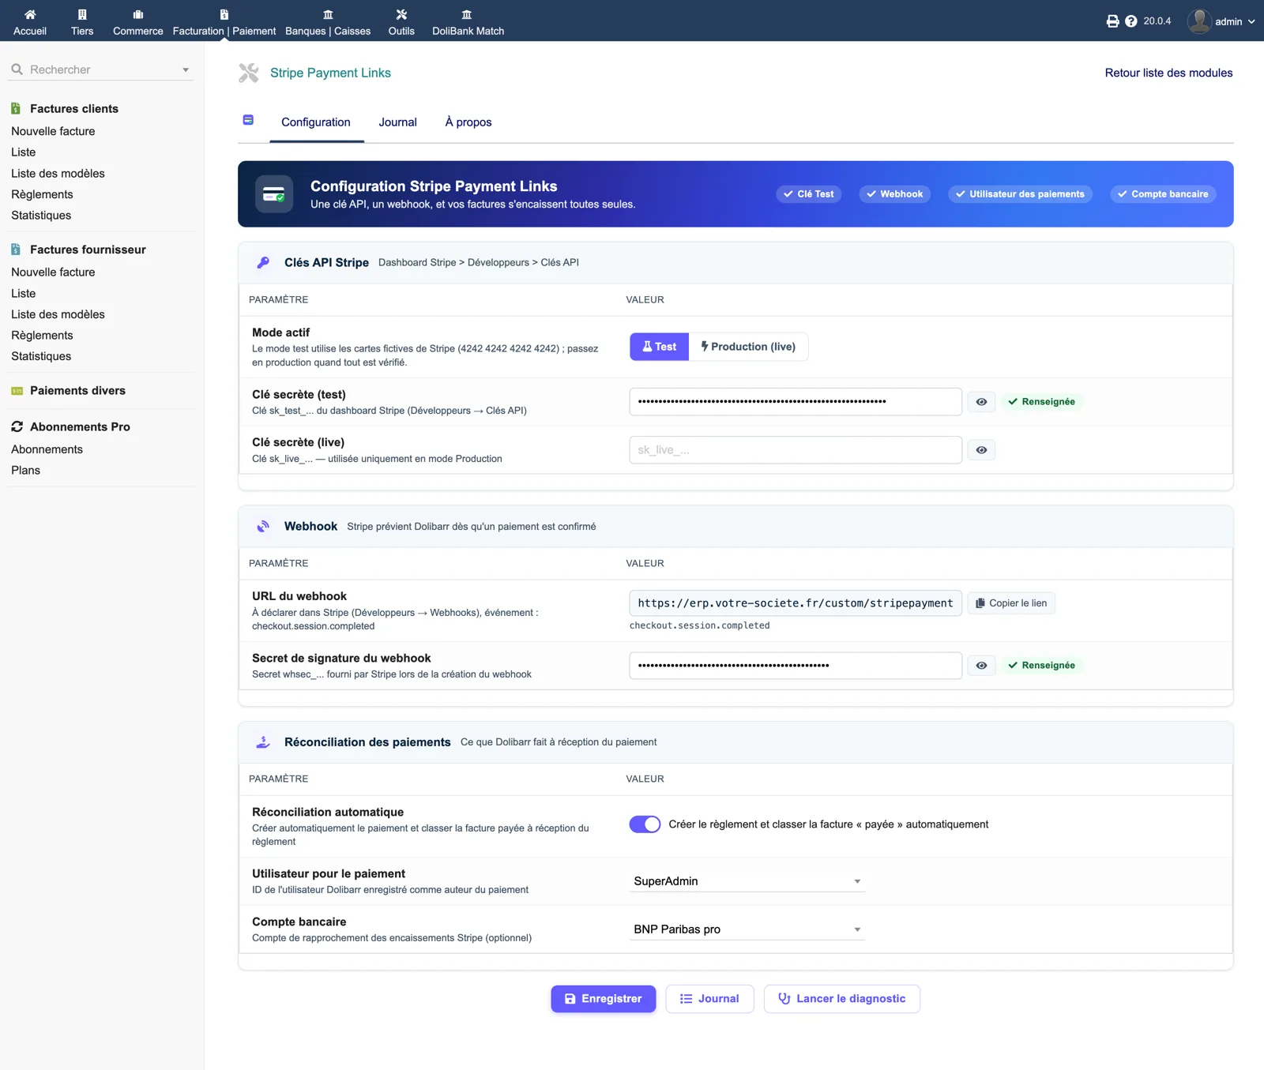Reveal the Clé secrète (live) value
This screenshot has height=1070, width=1264.
[981, 450]
